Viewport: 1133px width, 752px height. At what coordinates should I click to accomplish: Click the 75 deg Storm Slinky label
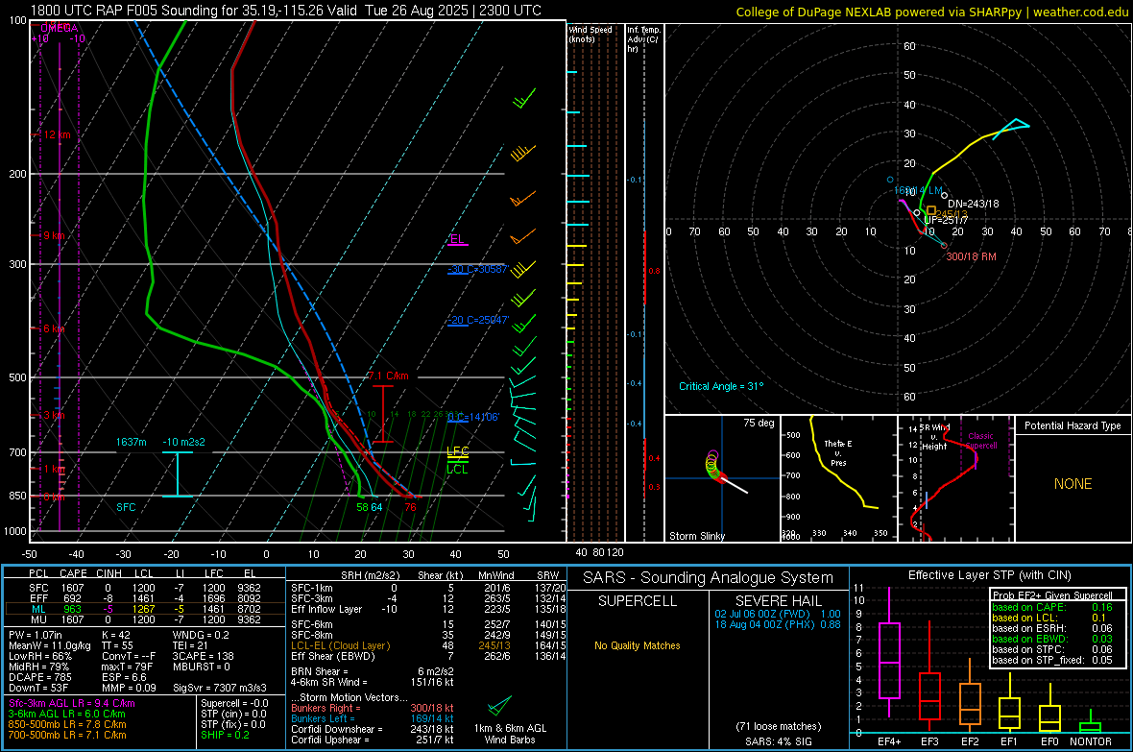coord(759,423)
